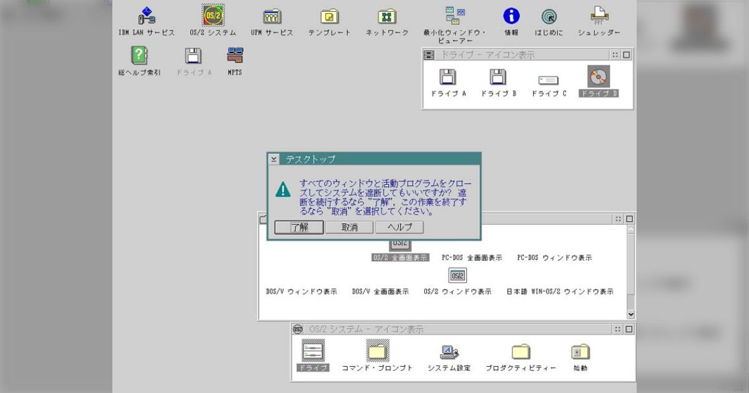Image resolution: width=749 pixels, height=393 pixels.
Task: Open the プロダクティビティー folder icon
Action: (x=521, y=352)
